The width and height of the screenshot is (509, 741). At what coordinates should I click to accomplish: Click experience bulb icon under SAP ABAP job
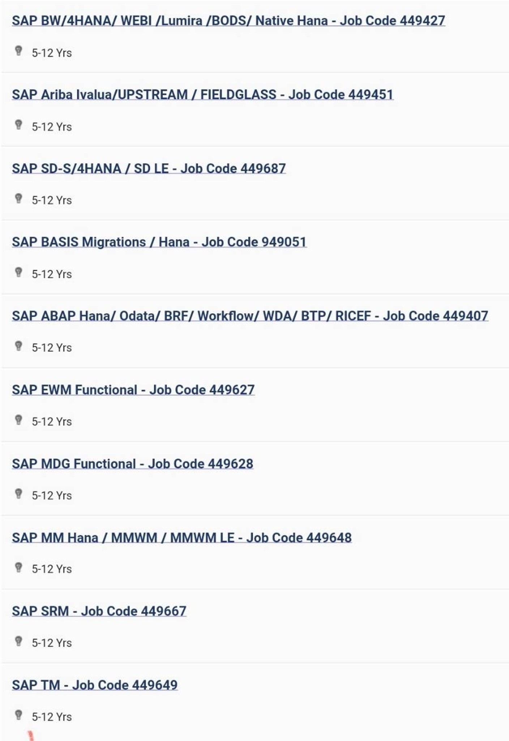[18, 346]
